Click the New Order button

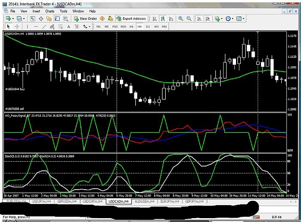tap(85, 18)
